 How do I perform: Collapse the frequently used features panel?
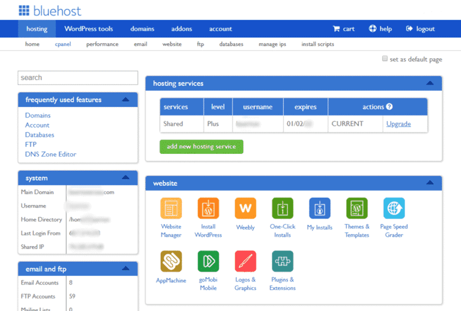(126, 100)
